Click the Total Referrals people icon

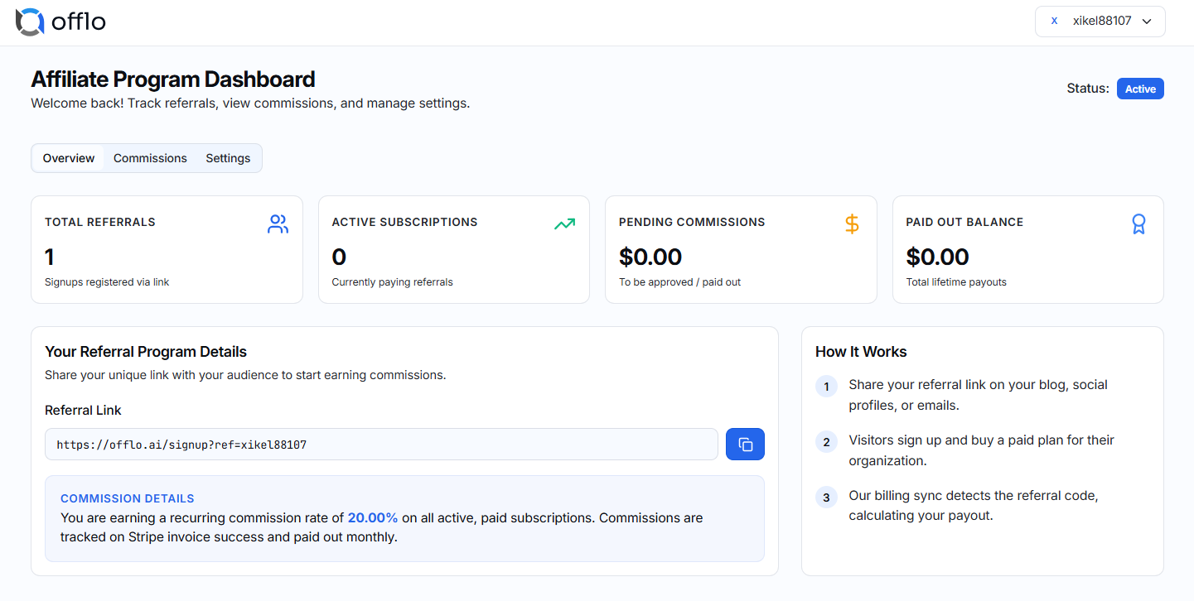point(278,224)
